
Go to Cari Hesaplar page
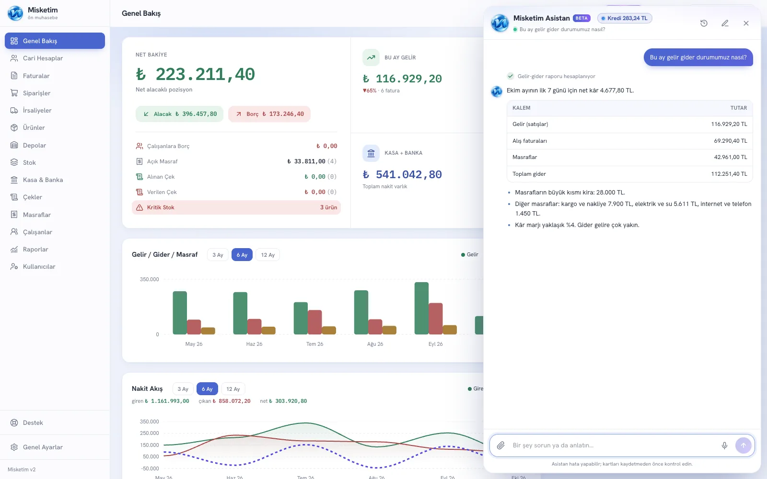coord(55,58)
